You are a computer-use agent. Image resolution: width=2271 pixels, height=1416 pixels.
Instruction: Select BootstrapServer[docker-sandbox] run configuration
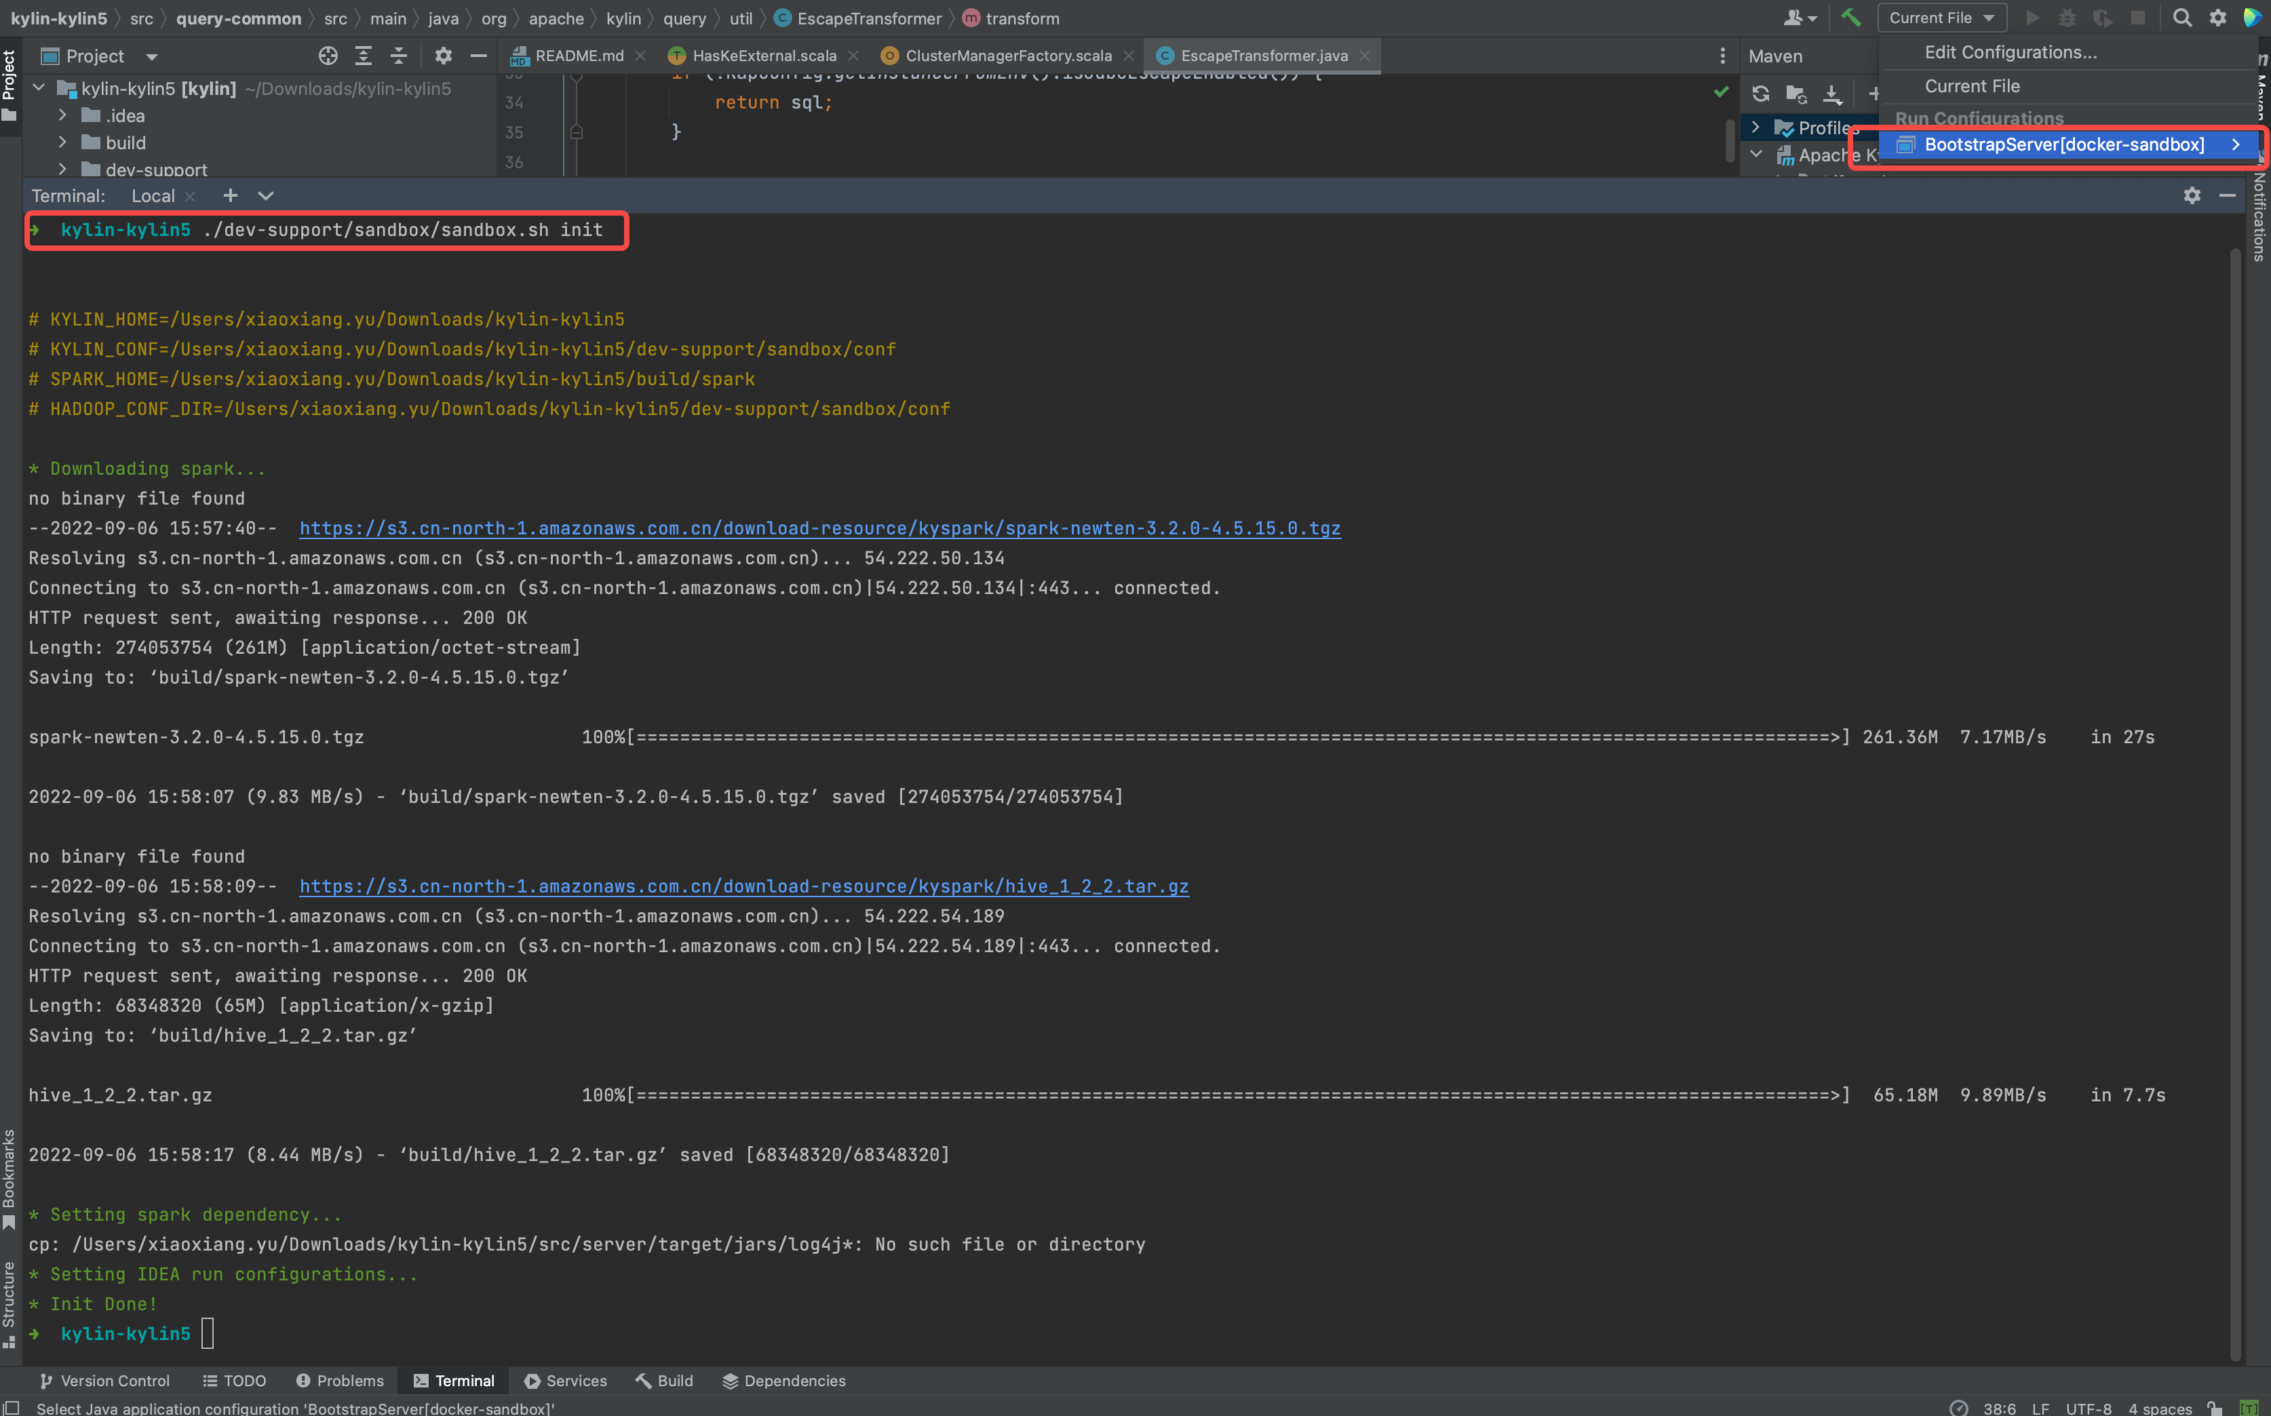click(2063, 144)
